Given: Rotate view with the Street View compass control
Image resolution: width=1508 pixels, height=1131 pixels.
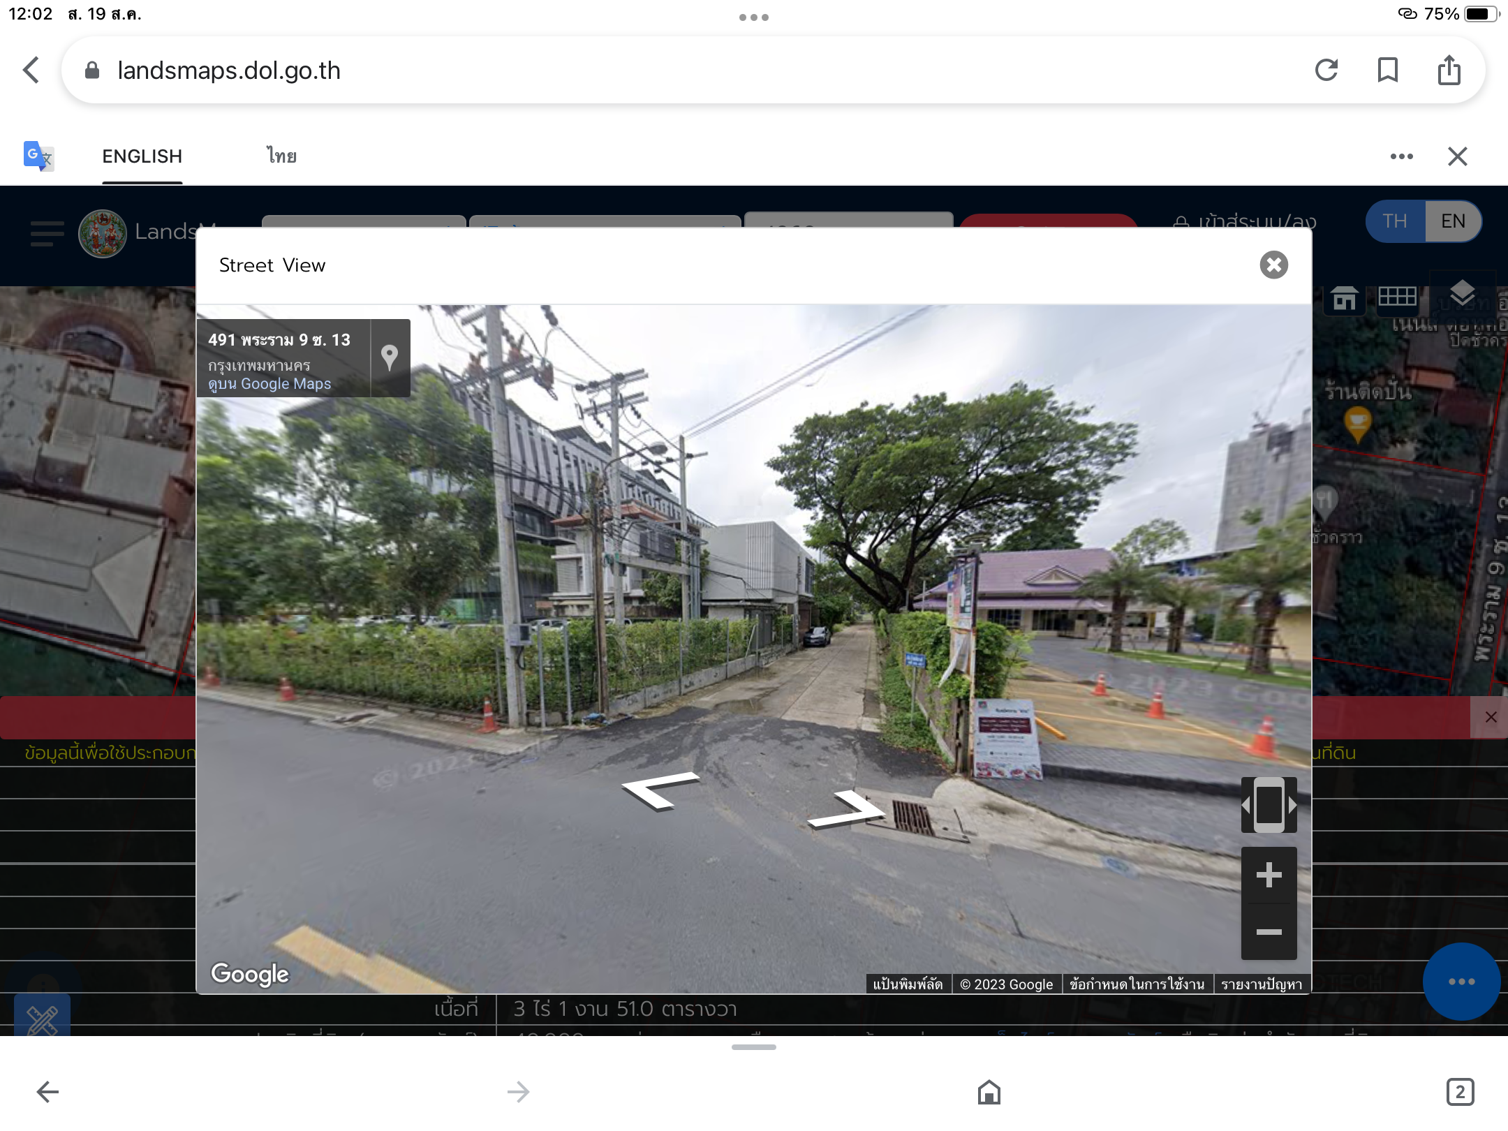Looking at the screenshot, I should pyautogui.click(x=1269, y=805).
